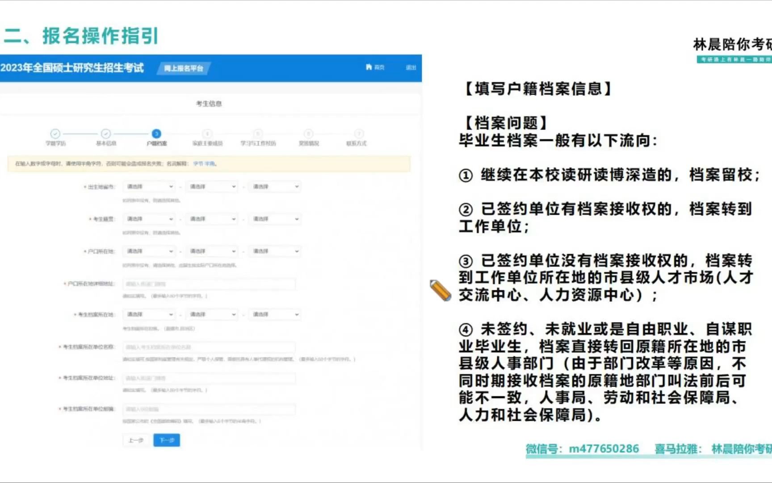Viewport: 772px width, 483px height.
Task: Click the 家庭主要成员 step circle
Action: pos(207,133)
